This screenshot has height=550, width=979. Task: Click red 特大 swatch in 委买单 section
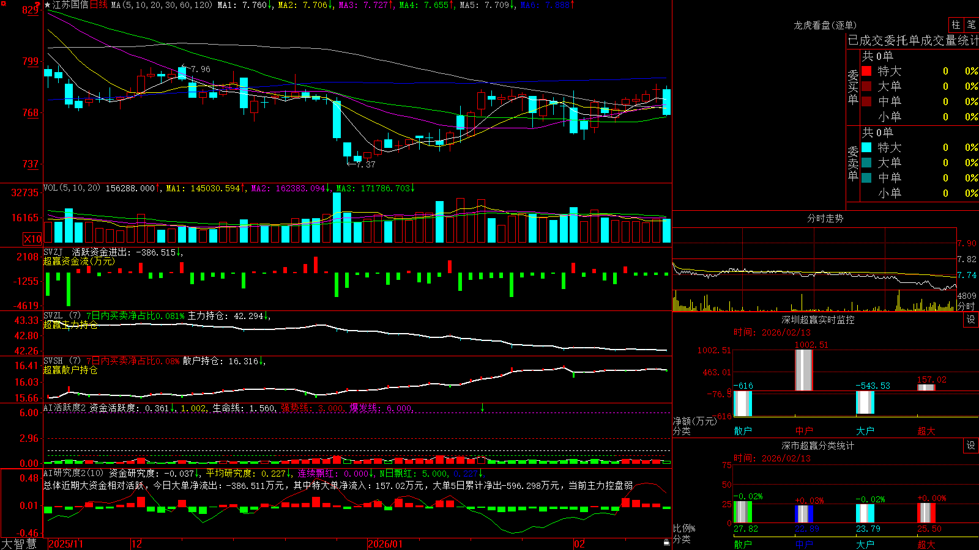click(866, 71)
